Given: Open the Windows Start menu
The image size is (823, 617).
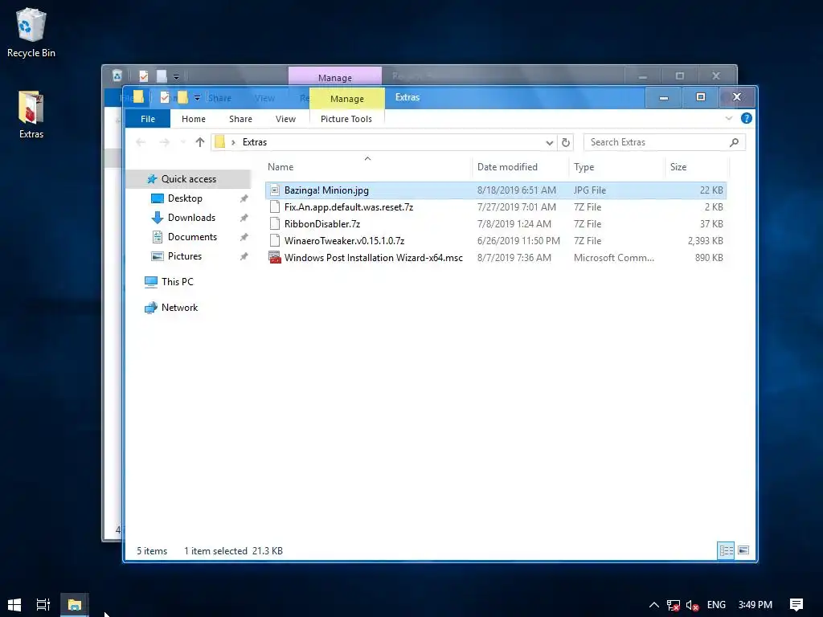Looking at the screenshot, I should pyautogui.click(x=14, y=604).
